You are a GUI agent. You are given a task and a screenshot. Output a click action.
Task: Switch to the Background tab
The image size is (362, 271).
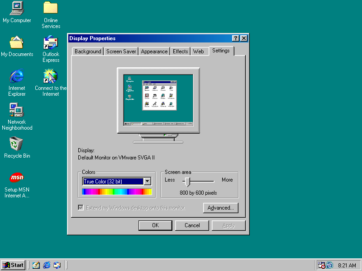88,51
